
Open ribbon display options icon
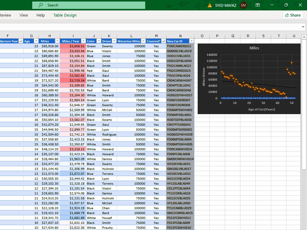pos(258,5)
